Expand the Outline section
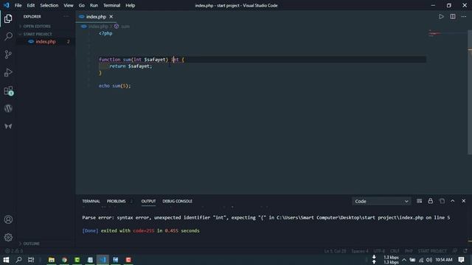 (31, 244)
